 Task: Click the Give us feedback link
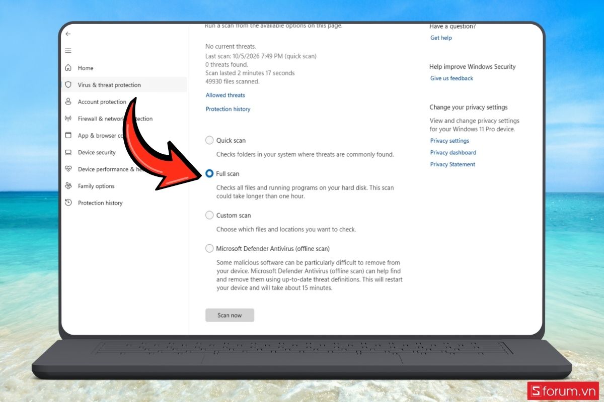click(452, 78)
